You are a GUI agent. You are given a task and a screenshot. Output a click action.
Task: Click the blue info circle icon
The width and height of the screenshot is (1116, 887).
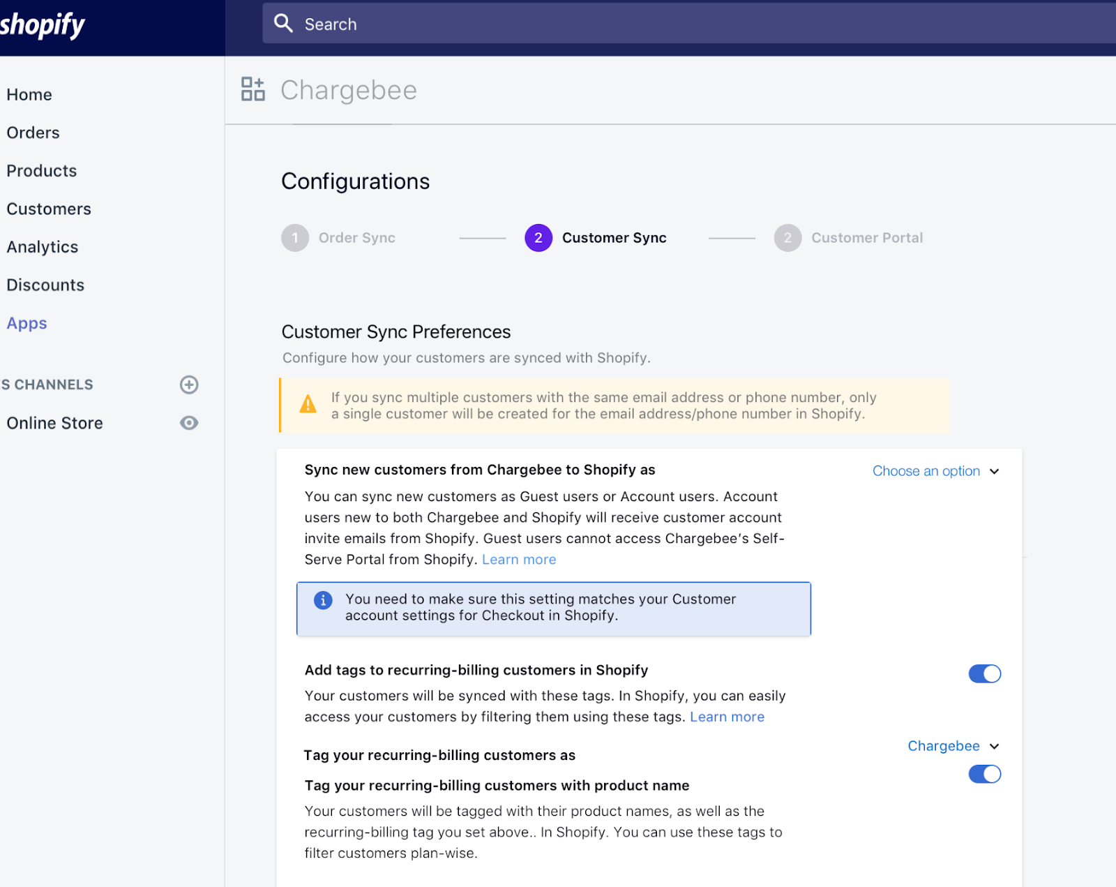(323, 600)
